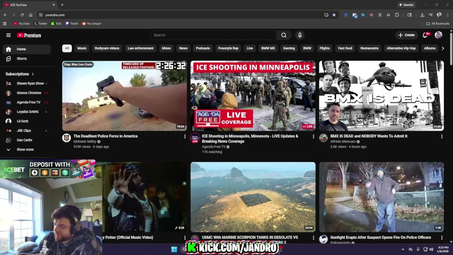Open USMC Marine Scorpion Tanks thumbnail

pyautogui.click(x=253, y=197)
